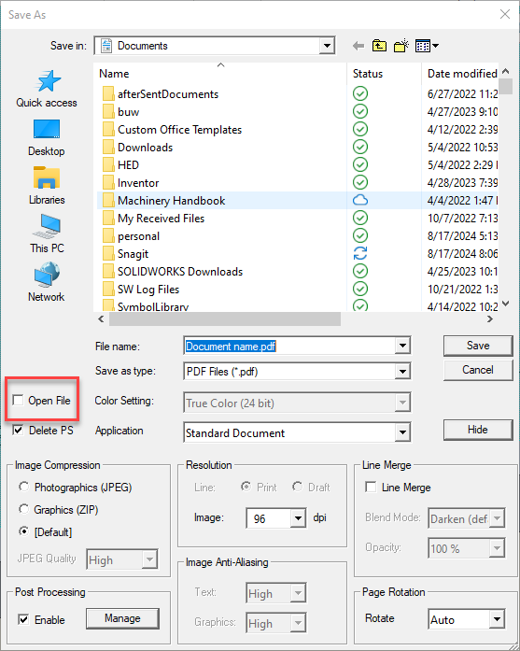Tick the Line Merge checkbox
This screenshot has width=520, height=651.
tap(371, 487)
